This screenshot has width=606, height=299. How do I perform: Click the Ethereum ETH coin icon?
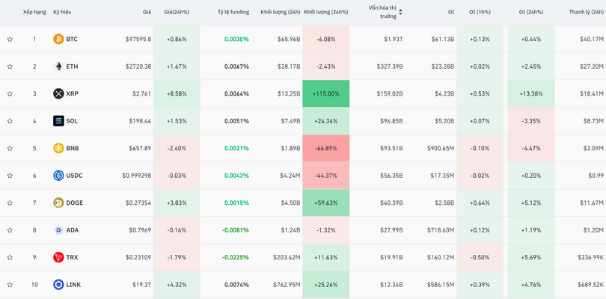click(x=58, y=67)
